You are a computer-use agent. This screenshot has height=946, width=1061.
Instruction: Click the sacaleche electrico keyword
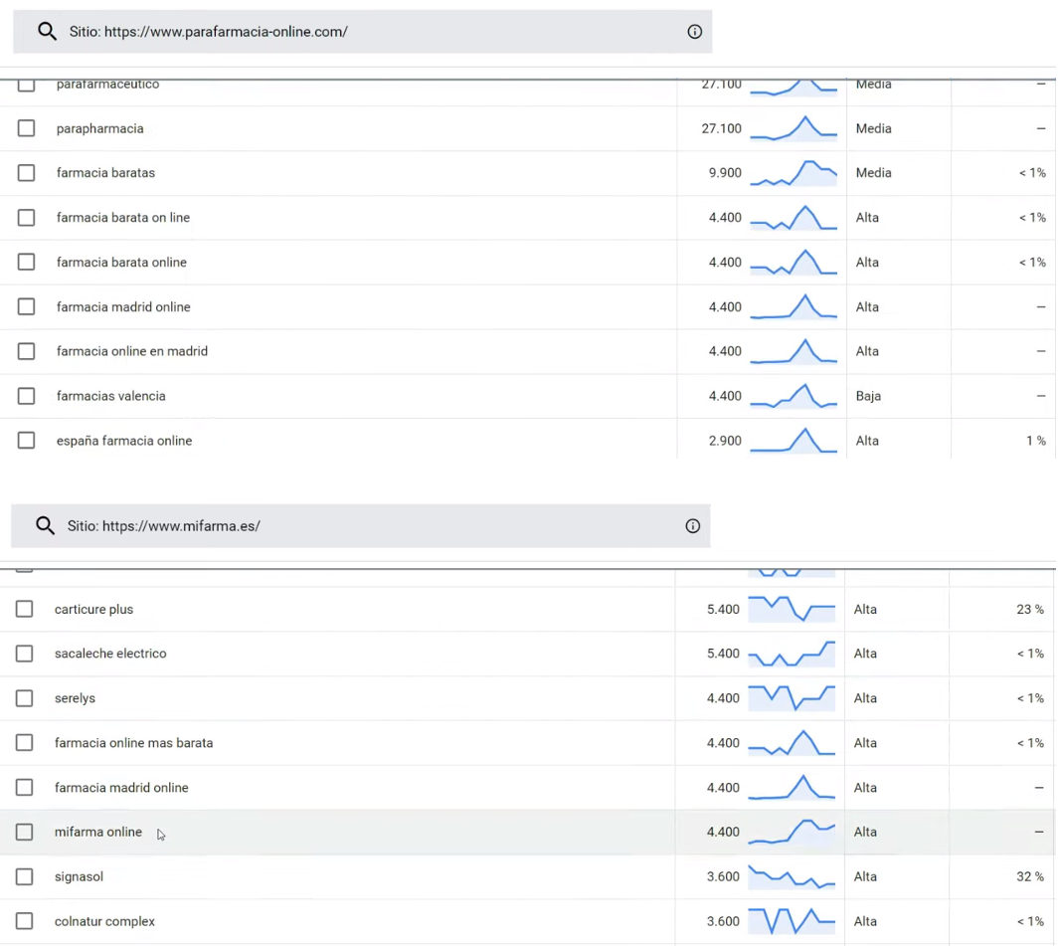click(110, 654)
